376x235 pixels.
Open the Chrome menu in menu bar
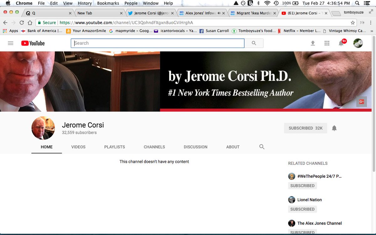pyautogui.click(x=24, y=3)
